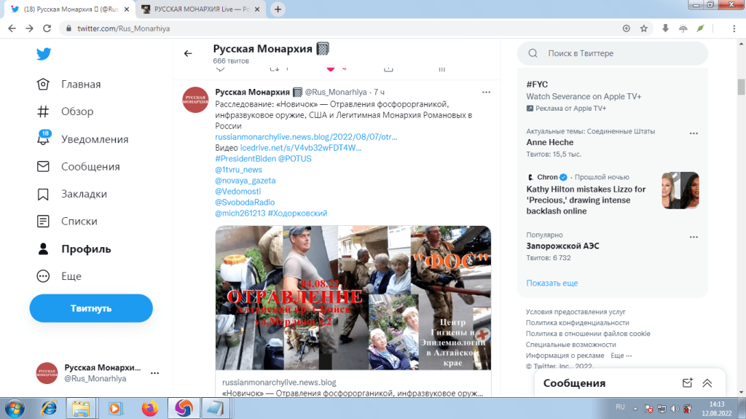Image resolution: width=746 pixels, height=419 pixels.
Task: Click the #PresidentBiden hashtag
Action: 246,159
